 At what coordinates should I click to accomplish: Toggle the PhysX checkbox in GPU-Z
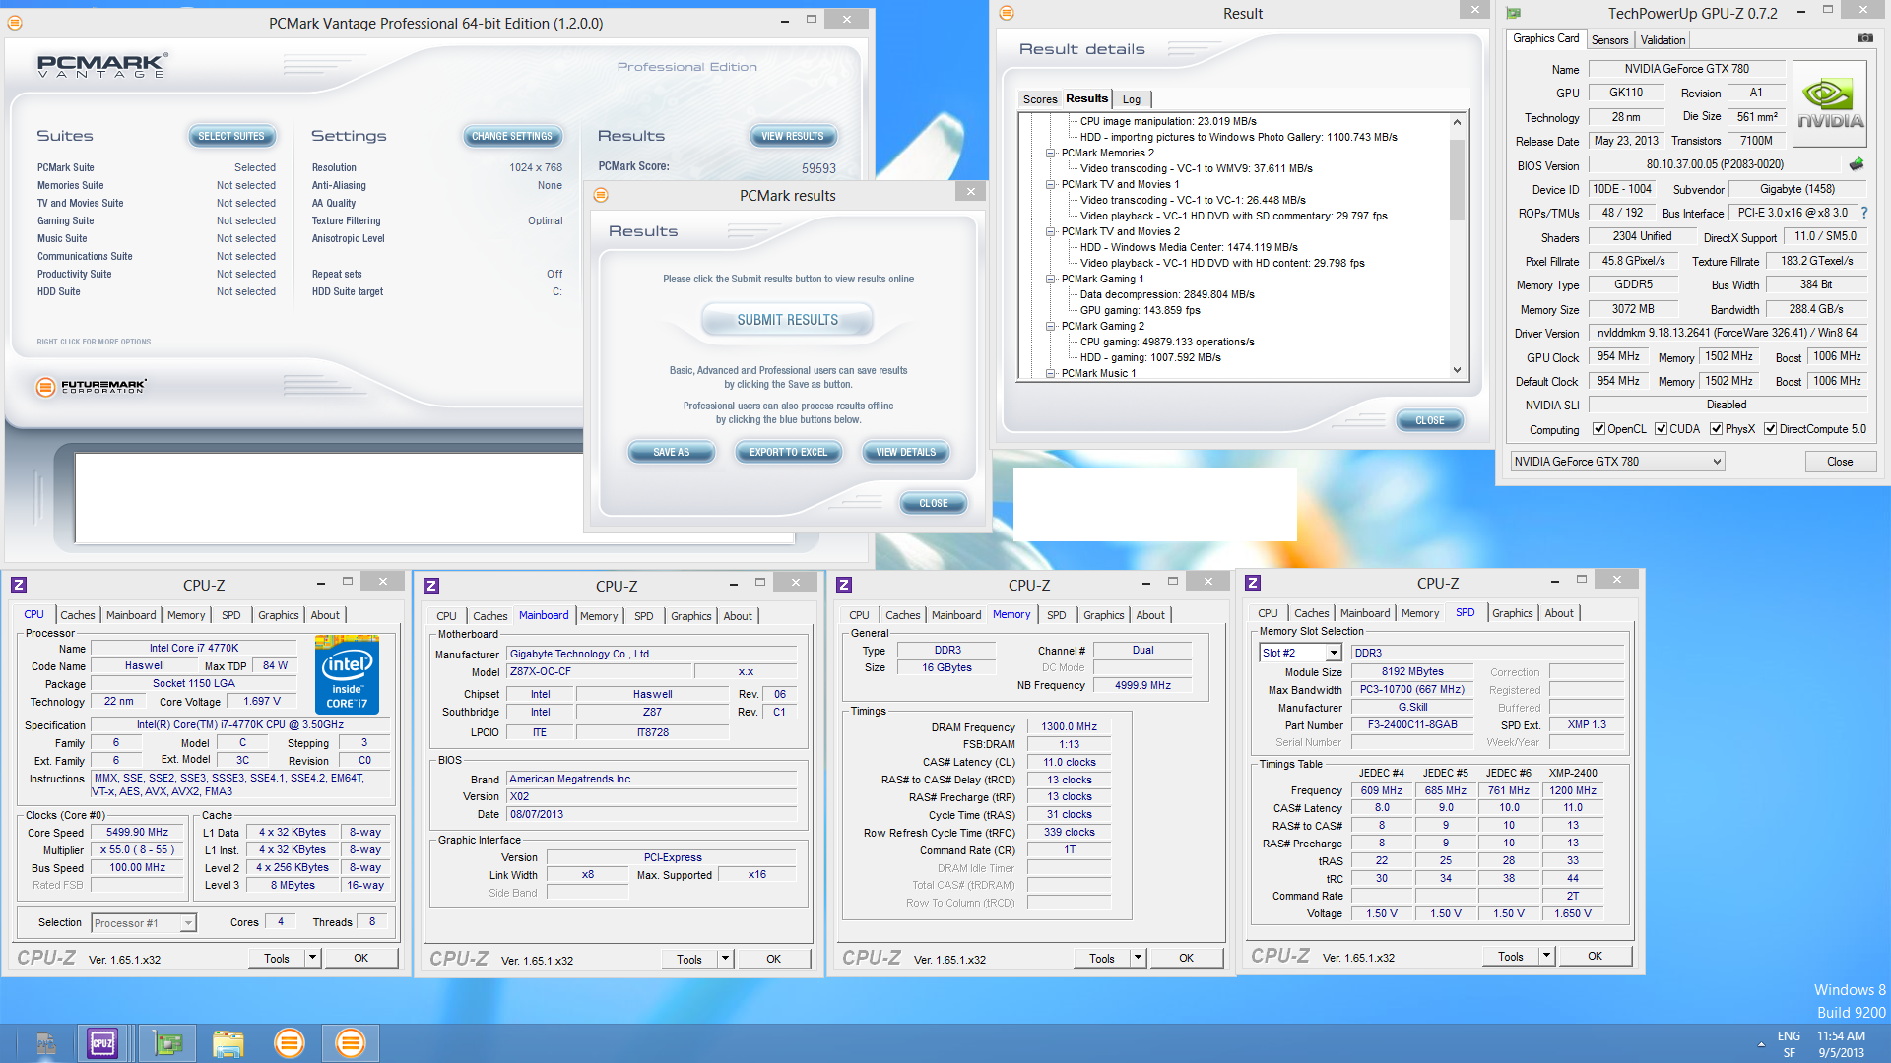1716,429
